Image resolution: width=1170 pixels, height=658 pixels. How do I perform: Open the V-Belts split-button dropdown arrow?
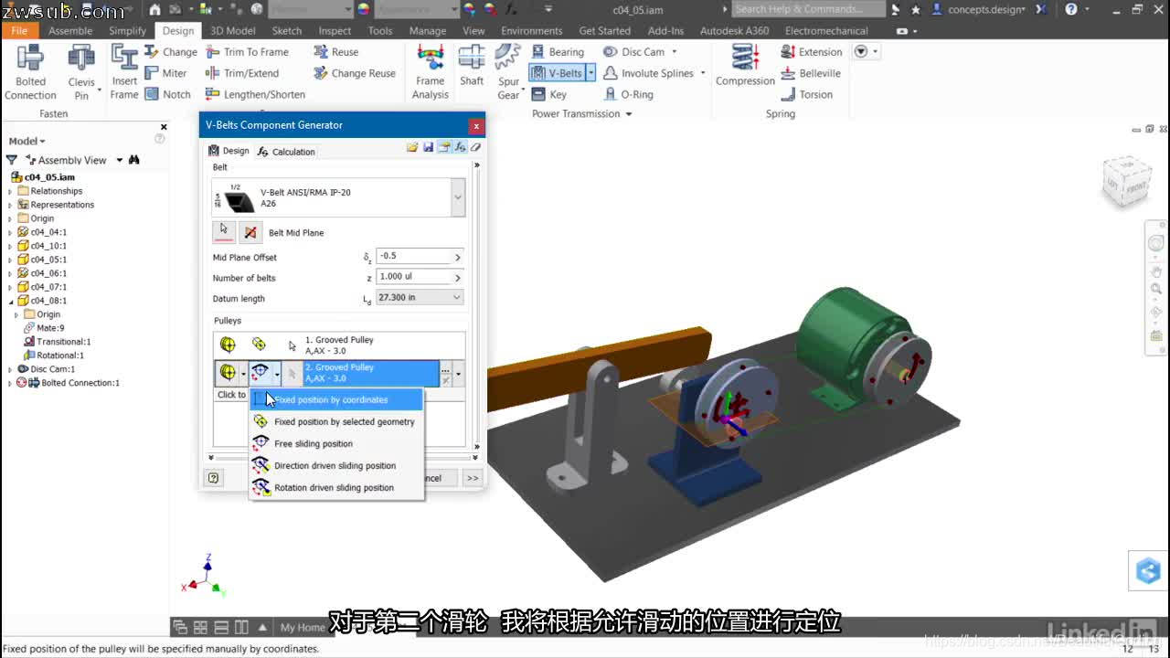[590, 73]
